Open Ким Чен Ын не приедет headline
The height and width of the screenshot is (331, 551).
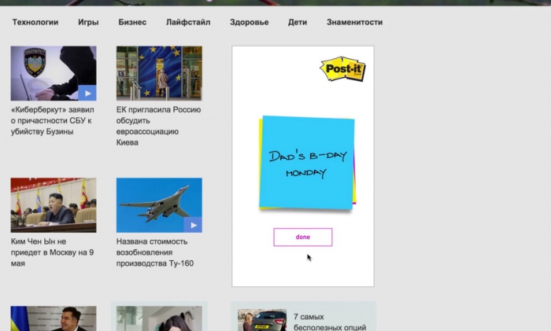(52, 252)
